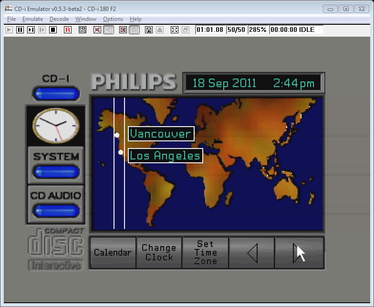Click the Set Time Zone button
374x307 pixels.
(x=205, y=252)
